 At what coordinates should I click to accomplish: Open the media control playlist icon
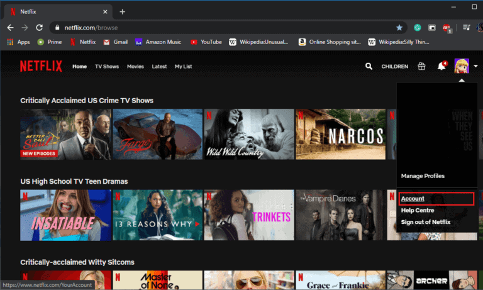coord(467,28)
